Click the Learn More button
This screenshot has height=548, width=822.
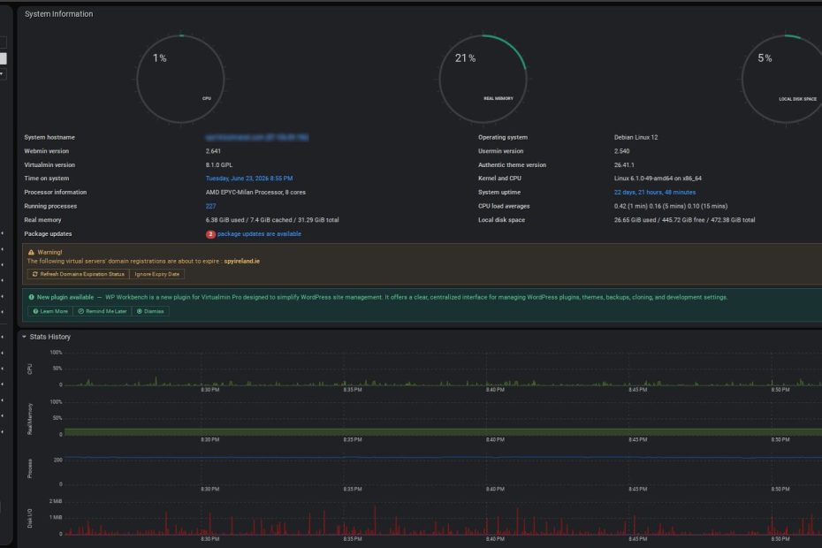pyautogui.click(x=50, y=311)
